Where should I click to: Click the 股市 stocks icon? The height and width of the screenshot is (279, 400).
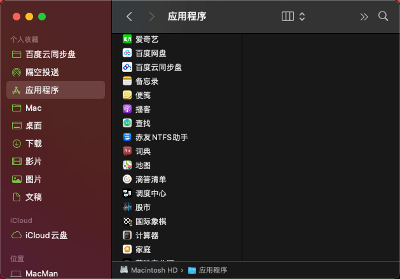coord(127,207)
